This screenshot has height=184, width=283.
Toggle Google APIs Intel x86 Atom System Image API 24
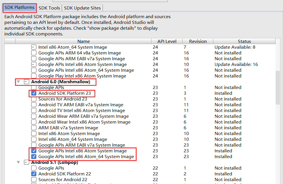point(34,65)
